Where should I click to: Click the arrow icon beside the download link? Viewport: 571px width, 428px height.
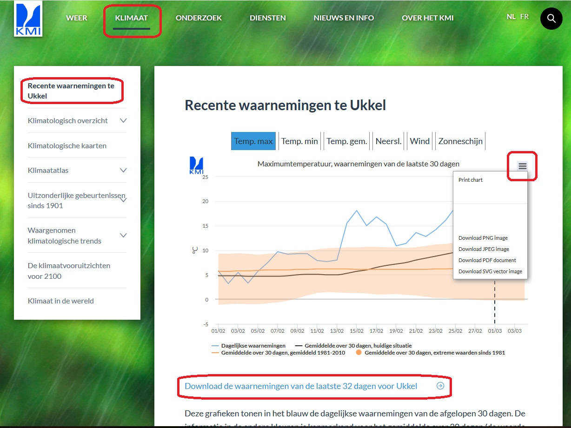(440, 386)
